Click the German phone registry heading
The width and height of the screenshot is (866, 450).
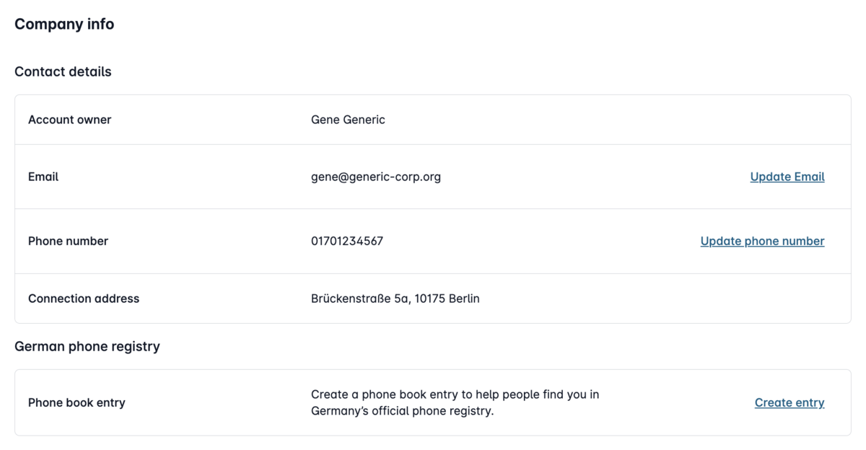(87, 346)
